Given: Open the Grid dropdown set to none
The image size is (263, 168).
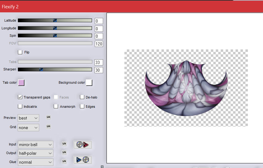Looking at the screenshot, I should 28,128.
